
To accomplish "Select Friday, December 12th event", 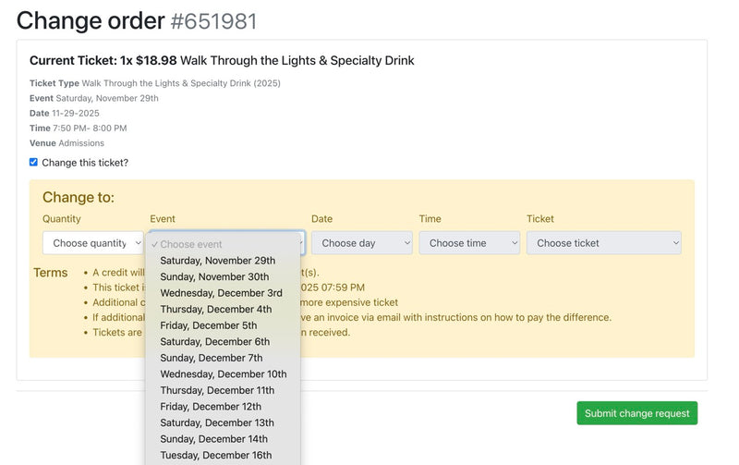I will [x=211, y=407].
